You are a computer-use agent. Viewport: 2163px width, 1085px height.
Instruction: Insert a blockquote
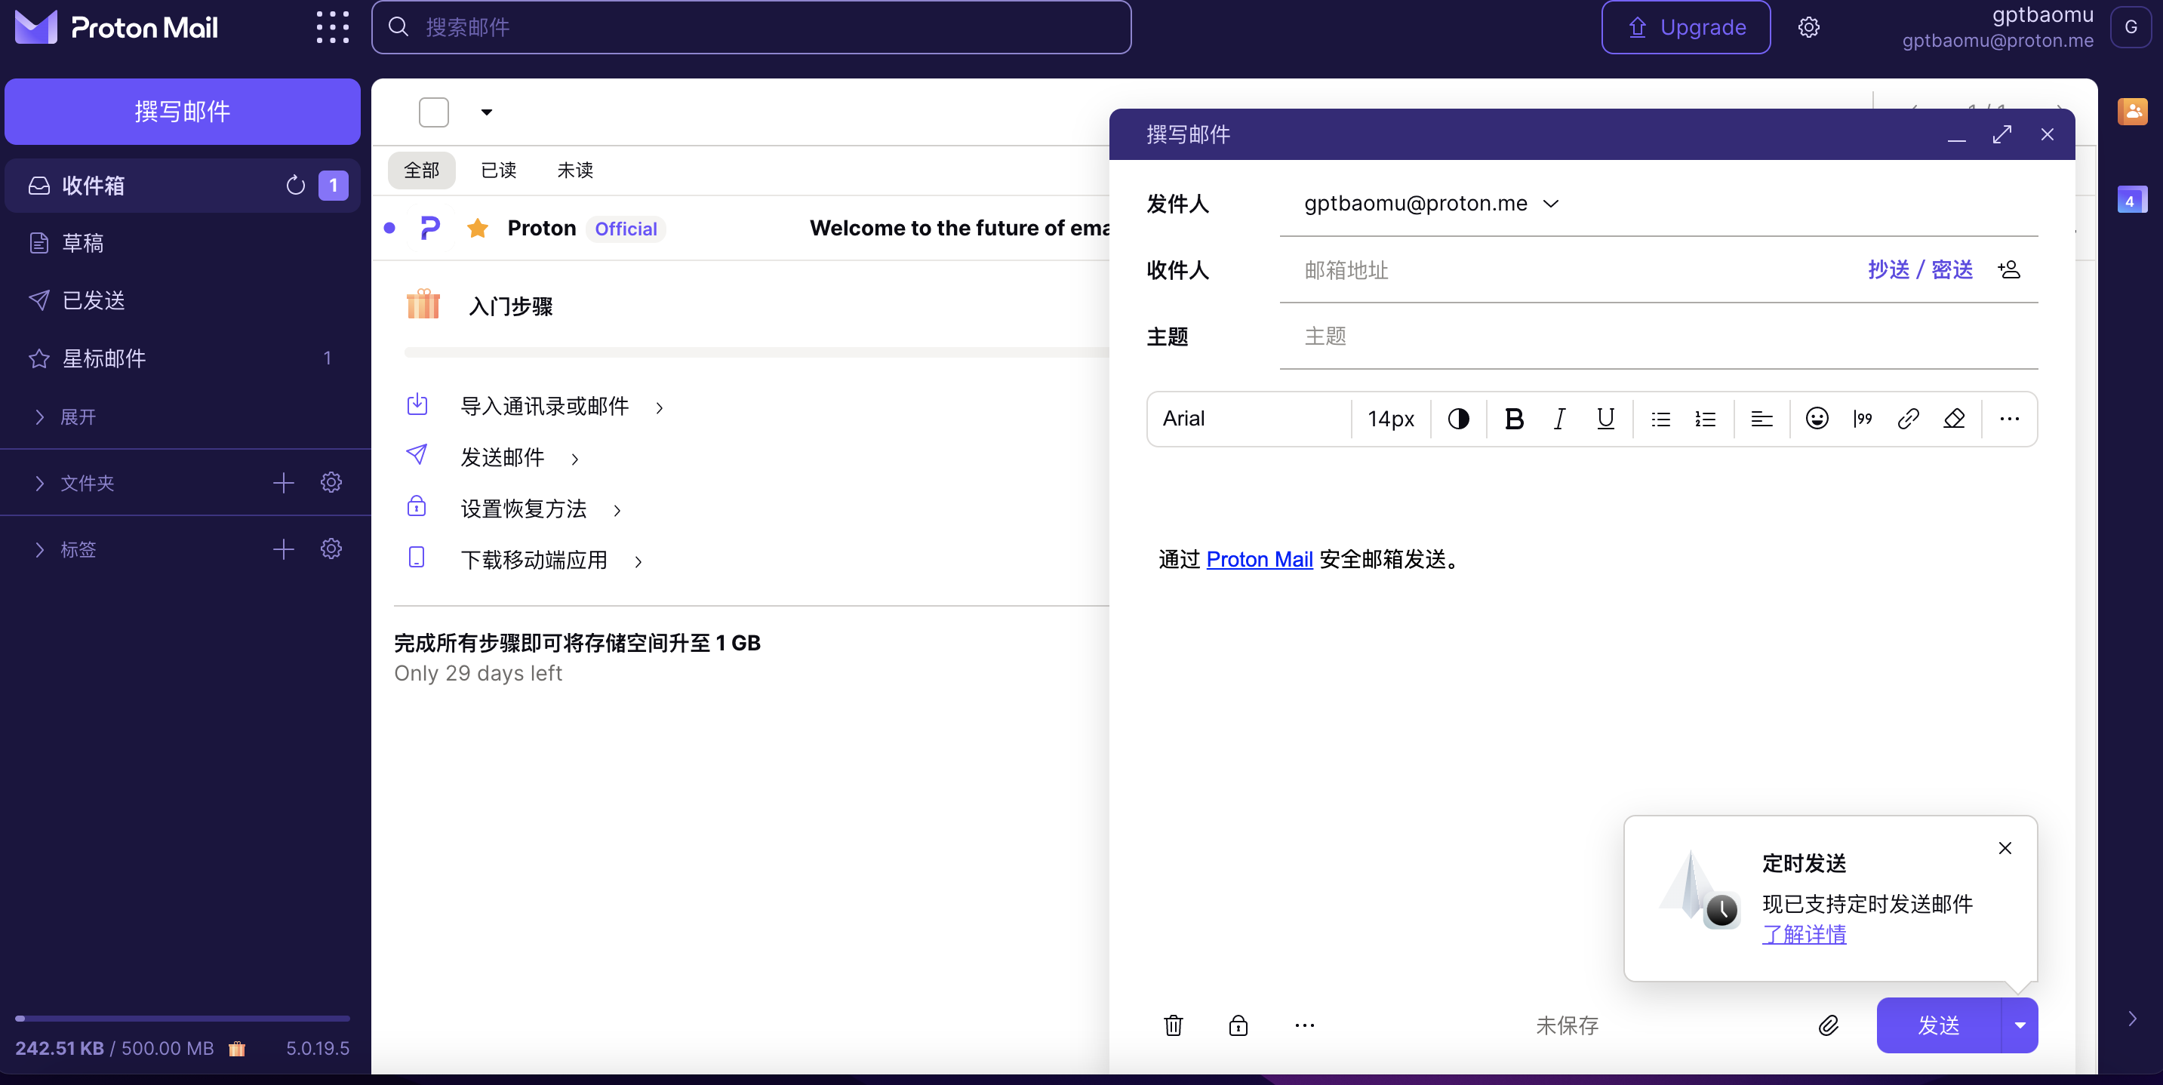(1863, 419)
